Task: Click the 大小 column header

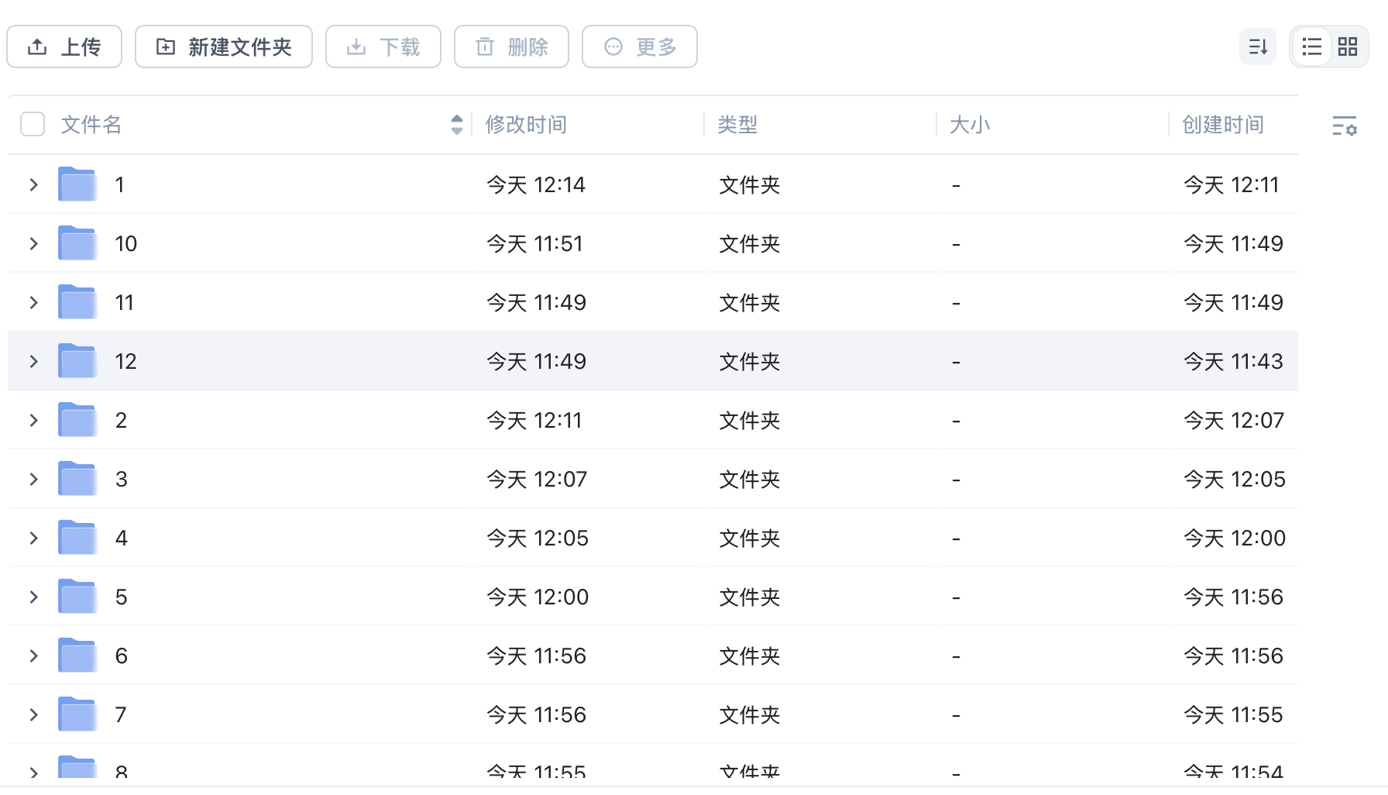Action: [x=970, y=125]
